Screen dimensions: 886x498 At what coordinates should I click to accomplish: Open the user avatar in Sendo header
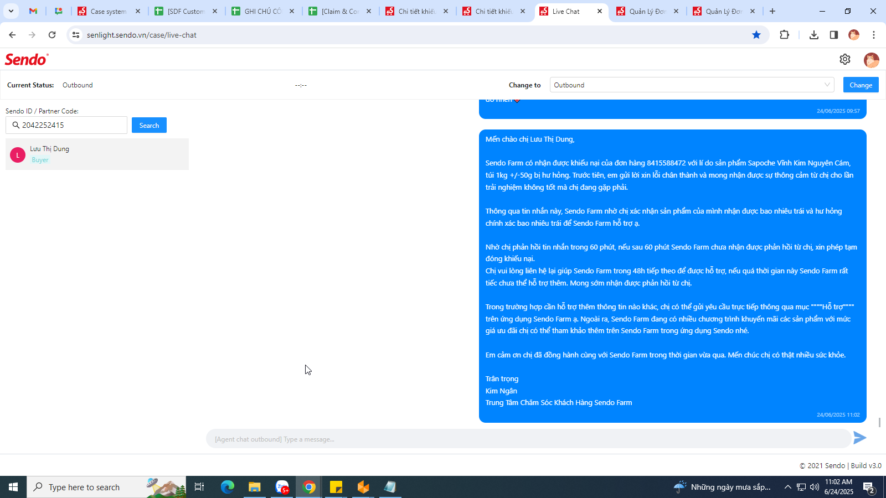871,60
